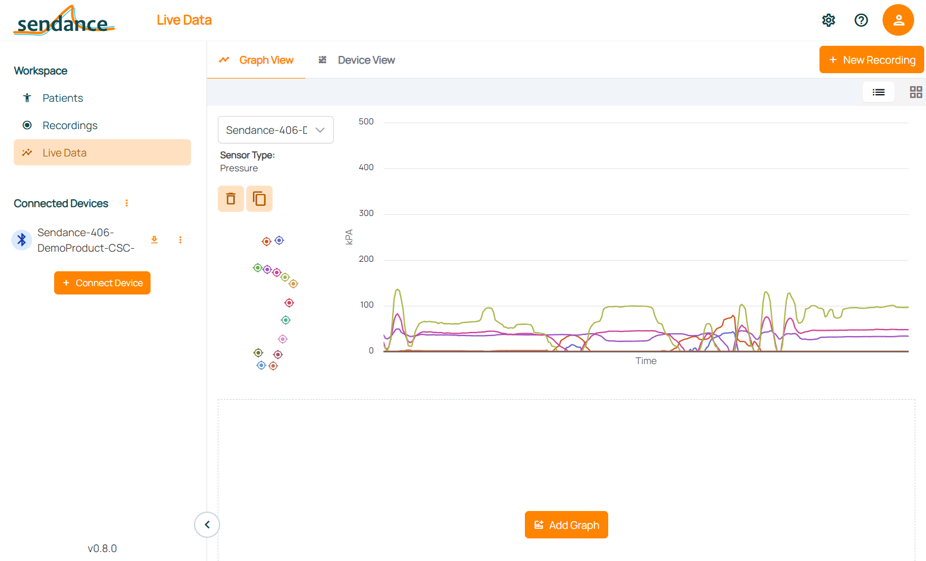Click the Bluetooth icon of the connected device
Screen dimensions: 926x561
pos(22,240)
